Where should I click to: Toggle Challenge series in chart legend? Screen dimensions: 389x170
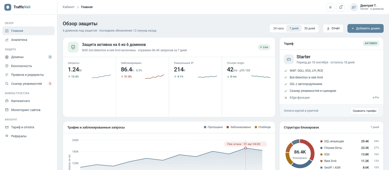(x=263, y=127)
